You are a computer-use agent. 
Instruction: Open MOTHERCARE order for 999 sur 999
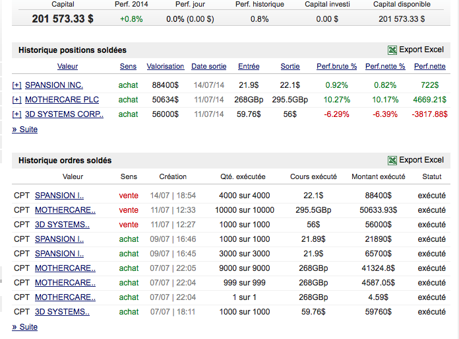tap(65, 283)
